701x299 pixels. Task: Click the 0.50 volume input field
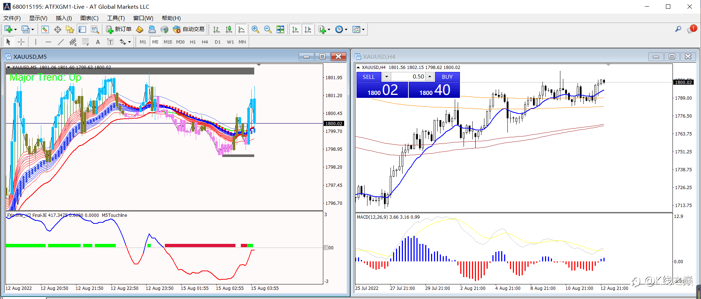click(x=408, y=77)
